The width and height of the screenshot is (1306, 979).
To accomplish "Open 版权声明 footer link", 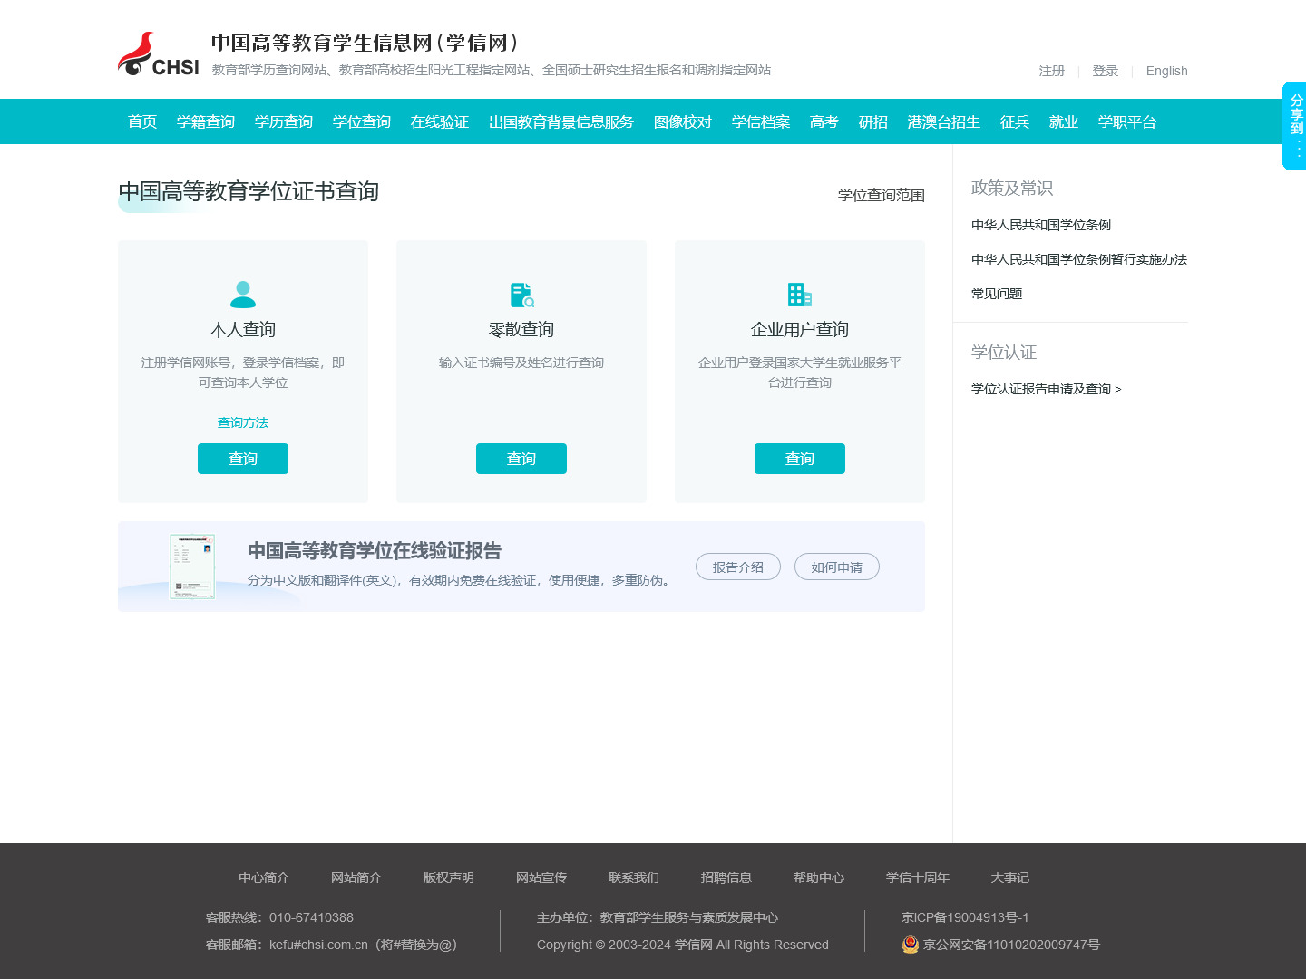I will pyautogui.click(x=449, y=877).
